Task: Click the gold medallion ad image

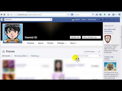Action: 110,66
